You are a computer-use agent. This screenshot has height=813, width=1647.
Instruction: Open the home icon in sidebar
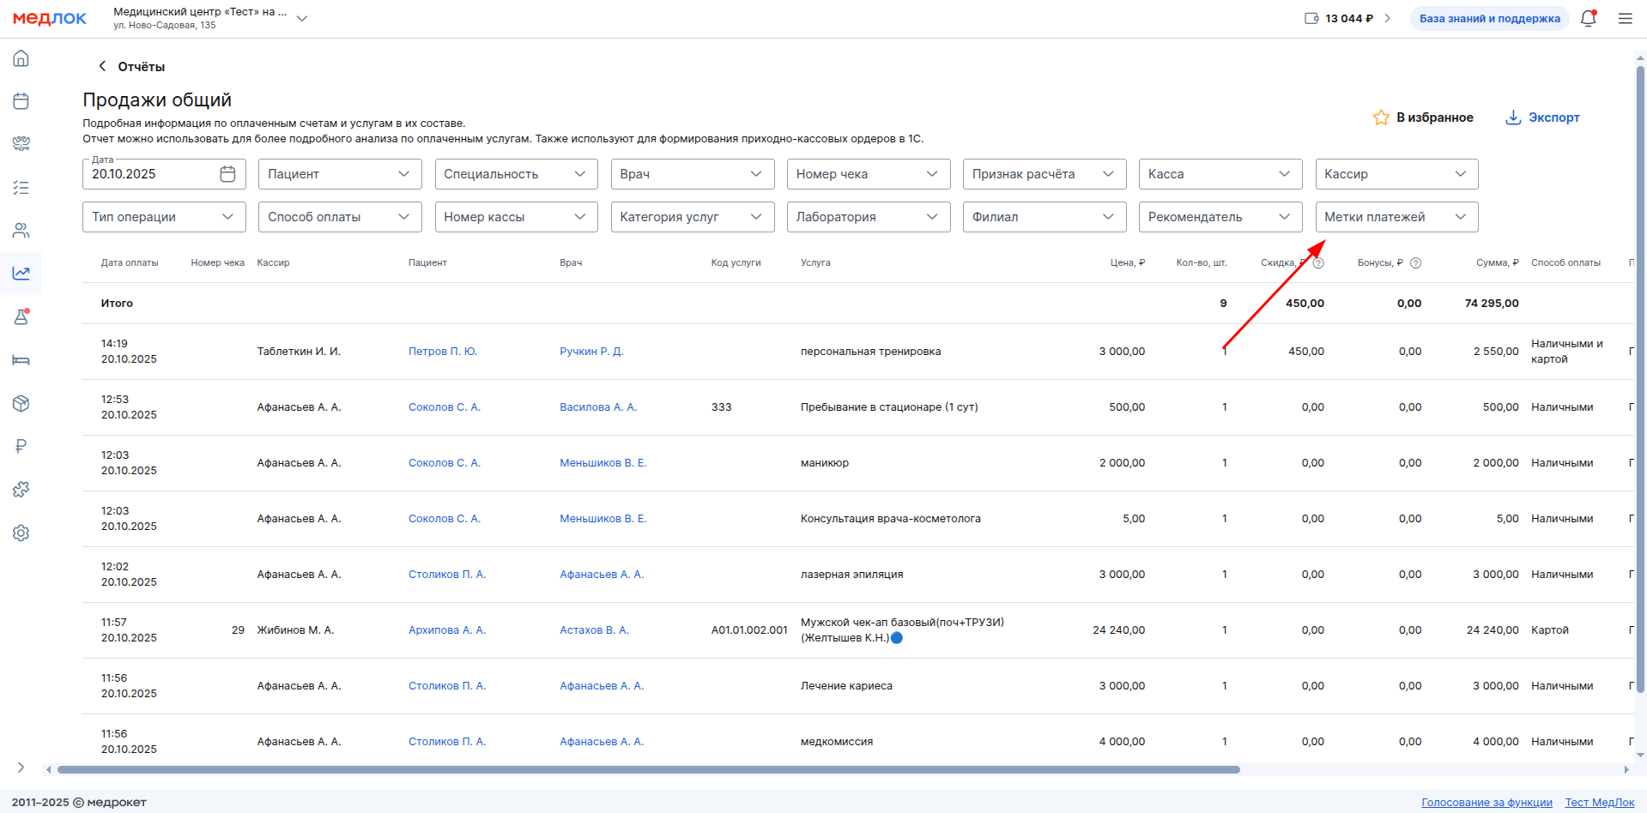21,58
